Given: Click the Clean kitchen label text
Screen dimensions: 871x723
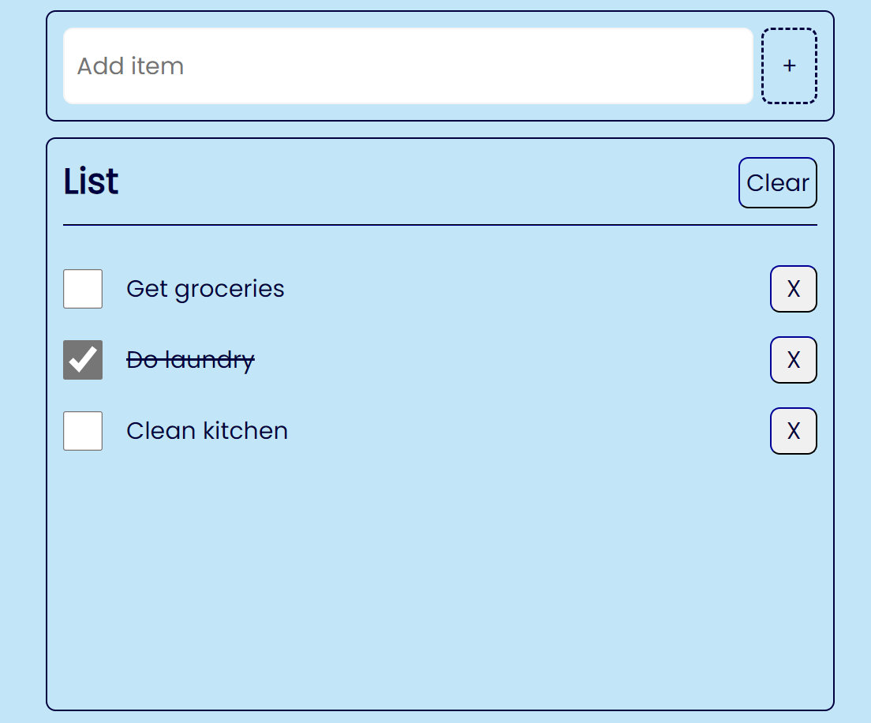Looking at the screenshot, I should coord(207,431).
